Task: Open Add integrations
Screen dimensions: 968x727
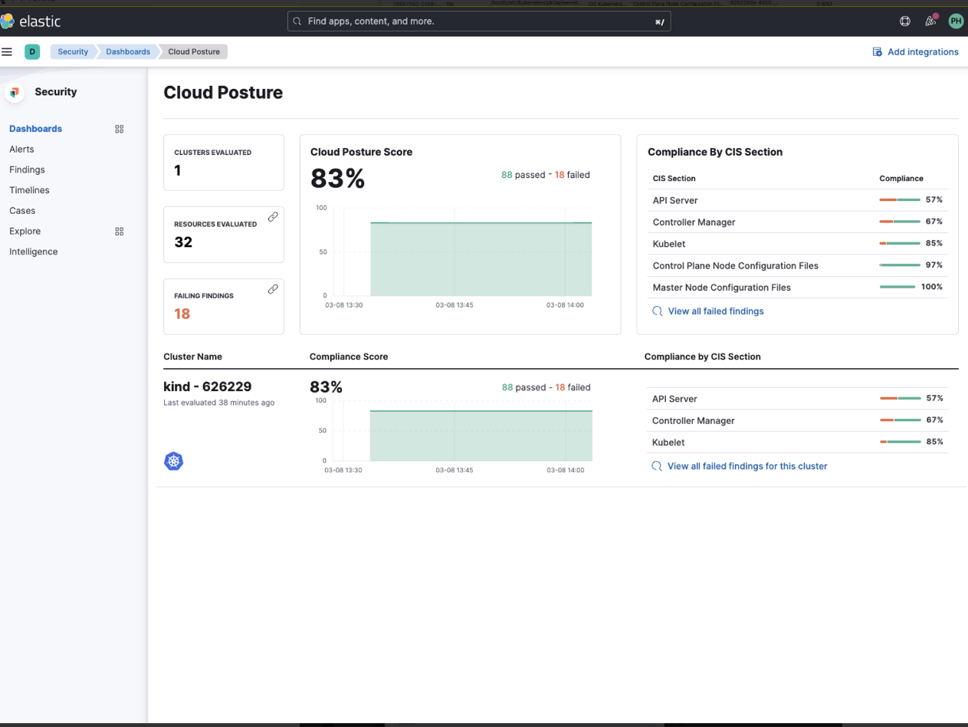Action: (x=916, y=51)
